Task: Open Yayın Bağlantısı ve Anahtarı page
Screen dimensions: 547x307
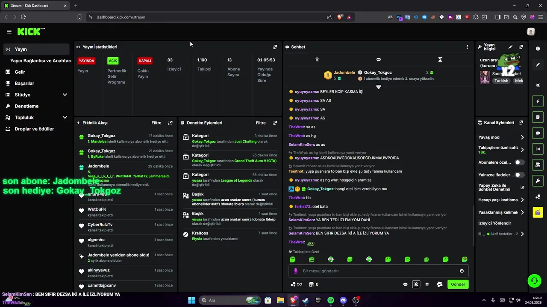Action: [41, 61]
